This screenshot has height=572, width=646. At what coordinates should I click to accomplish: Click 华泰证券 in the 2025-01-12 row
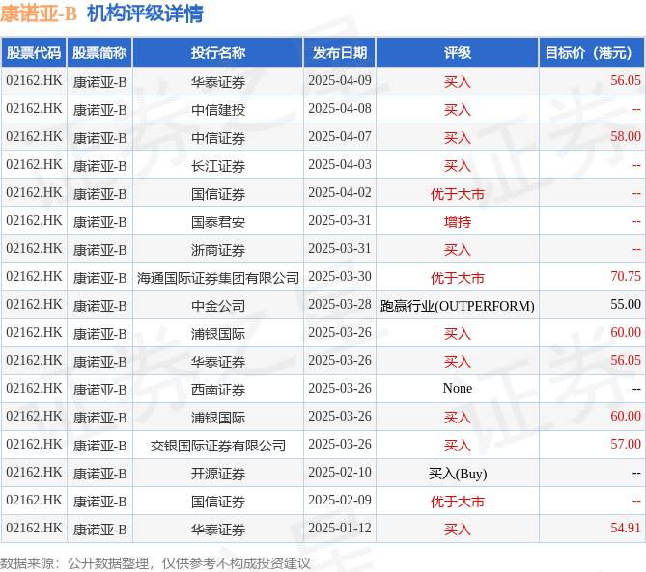(x=218, y=530)
